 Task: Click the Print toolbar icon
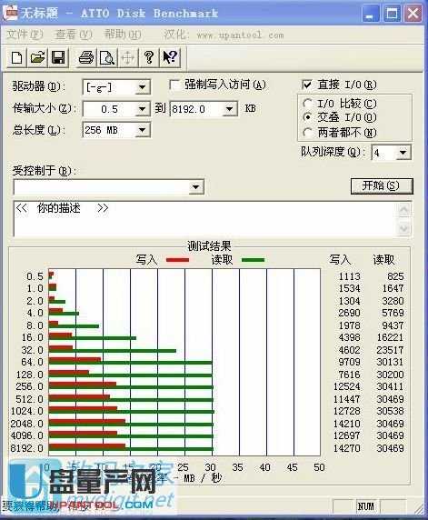coord(85,57)
